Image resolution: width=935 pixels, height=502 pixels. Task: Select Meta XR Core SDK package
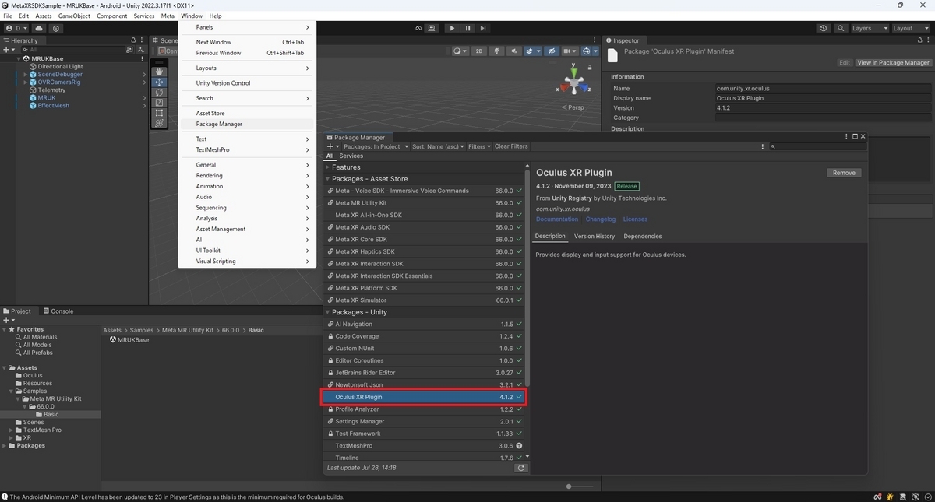[x=425, y=239]
